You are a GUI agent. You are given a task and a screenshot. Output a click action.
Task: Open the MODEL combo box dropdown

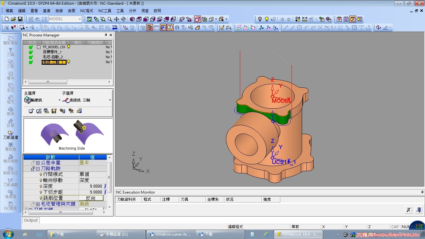(80, 19)
